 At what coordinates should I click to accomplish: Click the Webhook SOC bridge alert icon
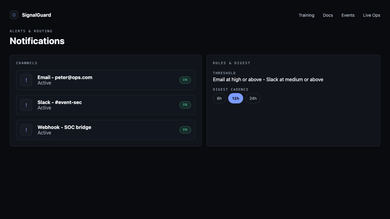point(26,130)
